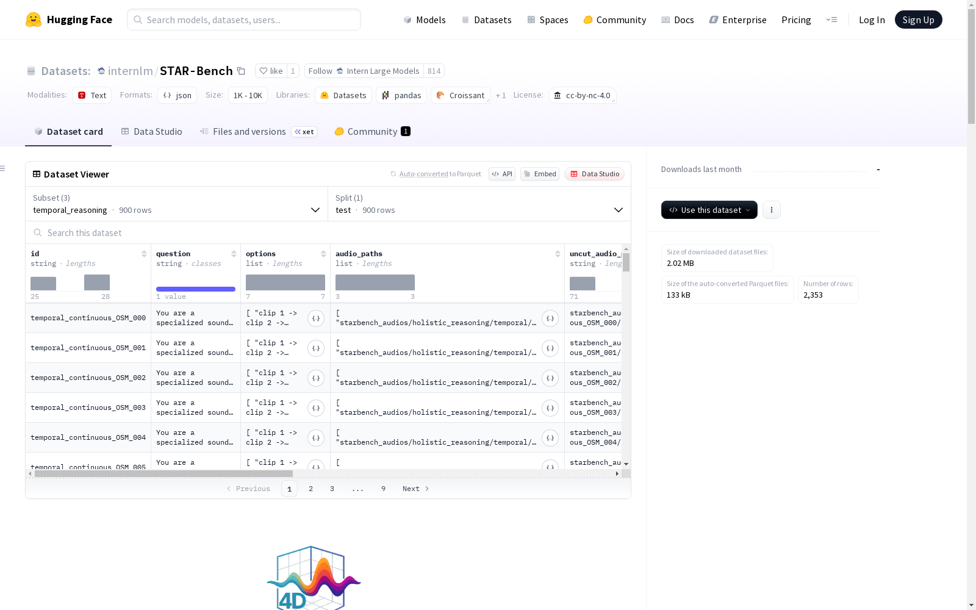Open Files and versions tab
This screenshot has height=610, width=976.
[x=258, y=132]
